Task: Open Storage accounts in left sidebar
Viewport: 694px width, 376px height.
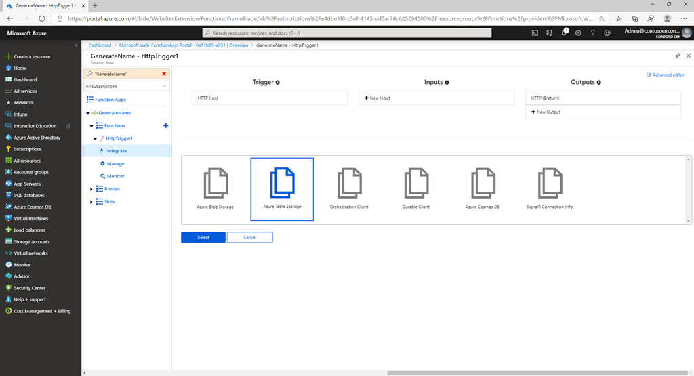Action: pos(31,241)
